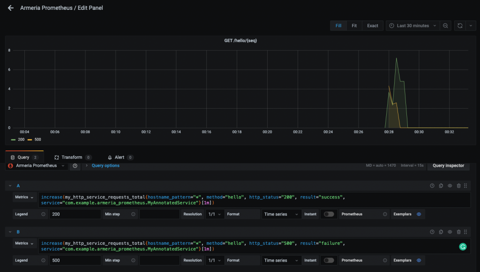The height and width of the screenshot is (272, 480).
Task: Click the back arrow to exit Edit Panel
Action: tap(10, 8)
